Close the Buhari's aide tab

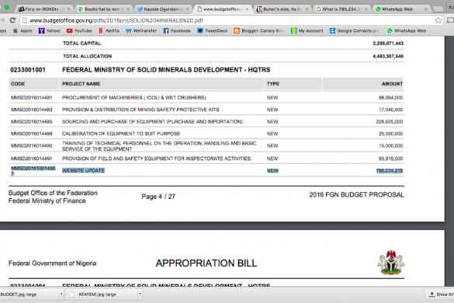pyautogui.click(x=307, y=9)
